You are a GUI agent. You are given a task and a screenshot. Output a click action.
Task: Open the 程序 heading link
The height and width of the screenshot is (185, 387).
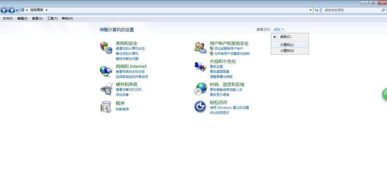[x=120, y=103]
